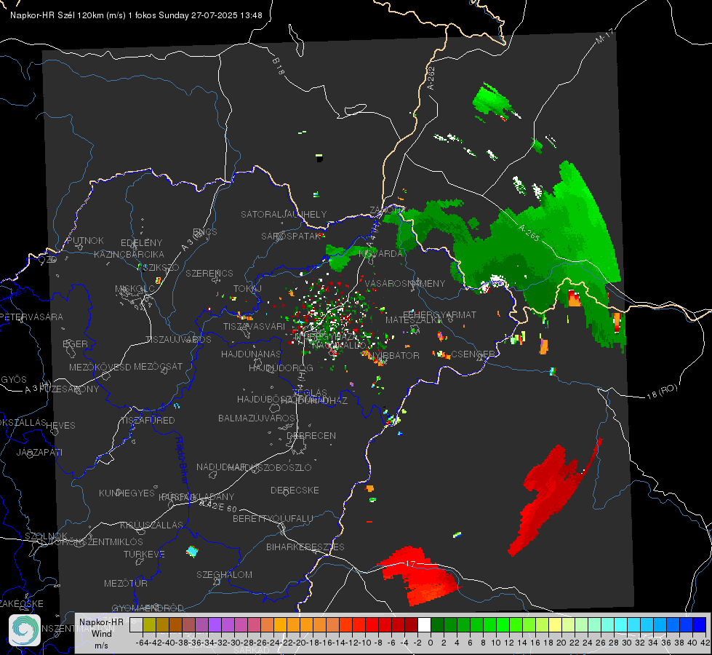Image resolution: width=712 pixels, height=655 pixels.
Task: Click the teal swirl logo icon
Action: (25, 630)
